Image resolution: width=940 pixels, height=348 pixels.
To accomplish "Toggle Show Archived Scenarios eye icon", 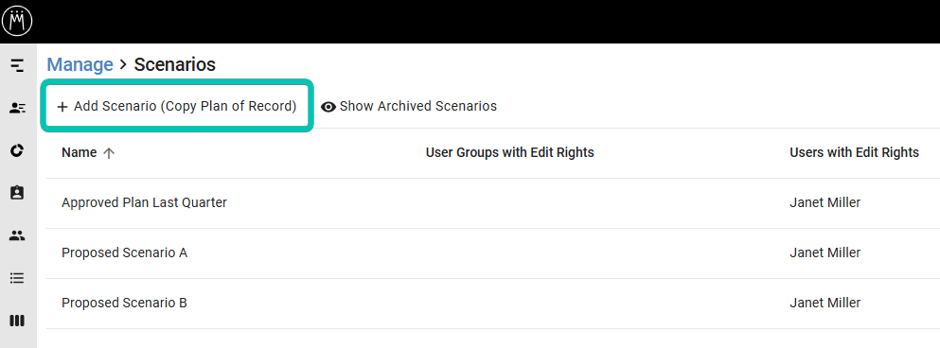I will pyautogui.click(x=328, y=107).
